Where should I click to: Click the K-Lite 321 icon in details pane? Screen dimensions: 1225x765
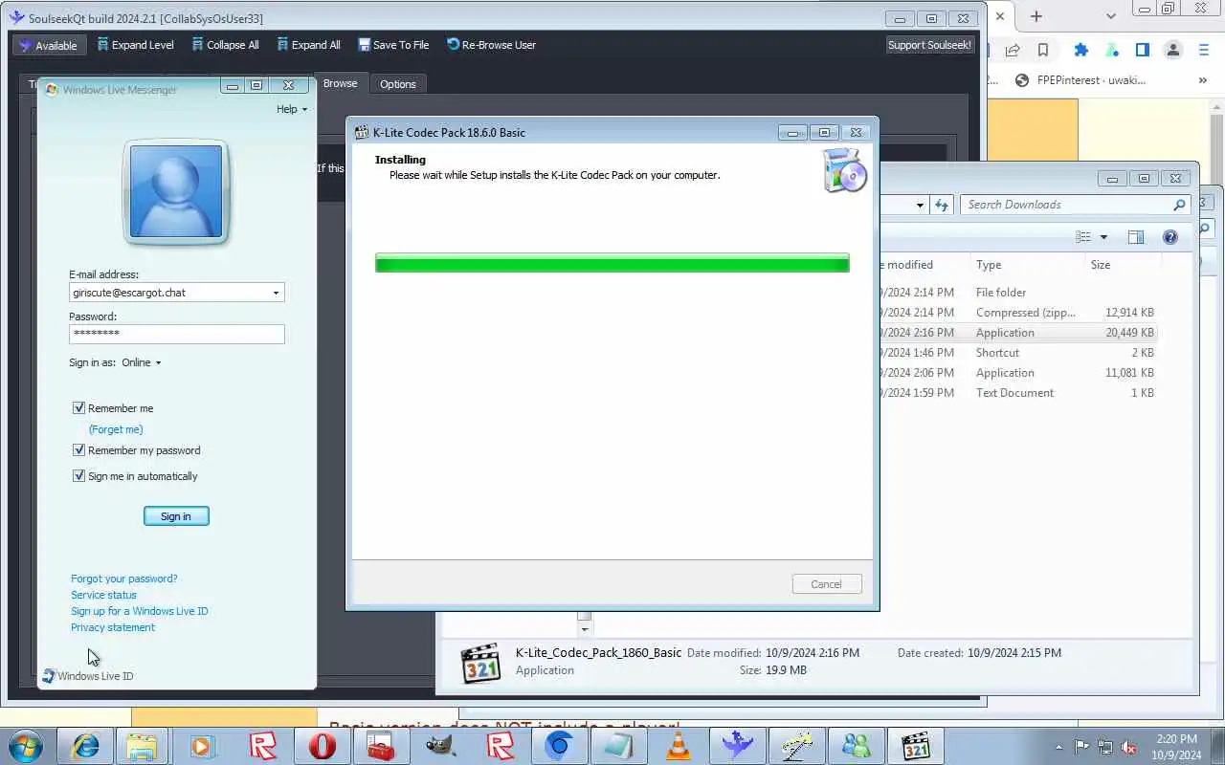pyautogui.click(x=480, y=663)
